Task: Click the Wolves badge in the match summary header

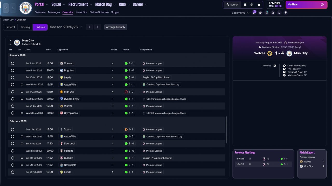Action: click(x=270, y=53)
